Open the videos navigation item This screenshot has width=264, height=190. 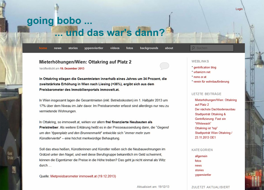[115, 48]
